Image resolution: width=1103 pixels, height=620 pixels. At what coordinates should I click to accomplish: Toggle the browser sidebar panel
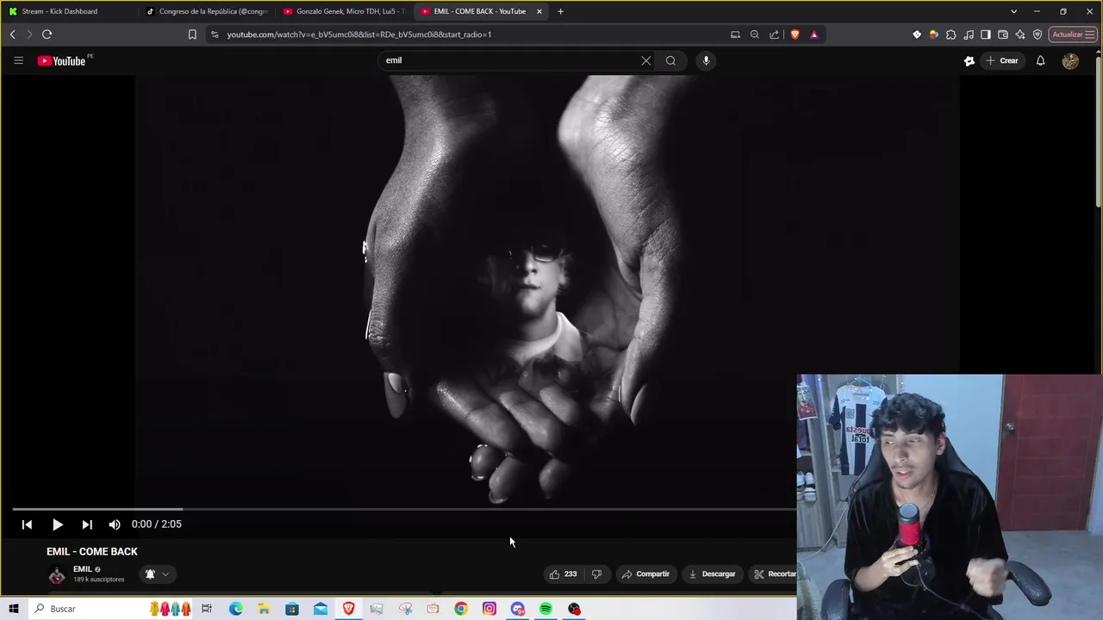986,34
